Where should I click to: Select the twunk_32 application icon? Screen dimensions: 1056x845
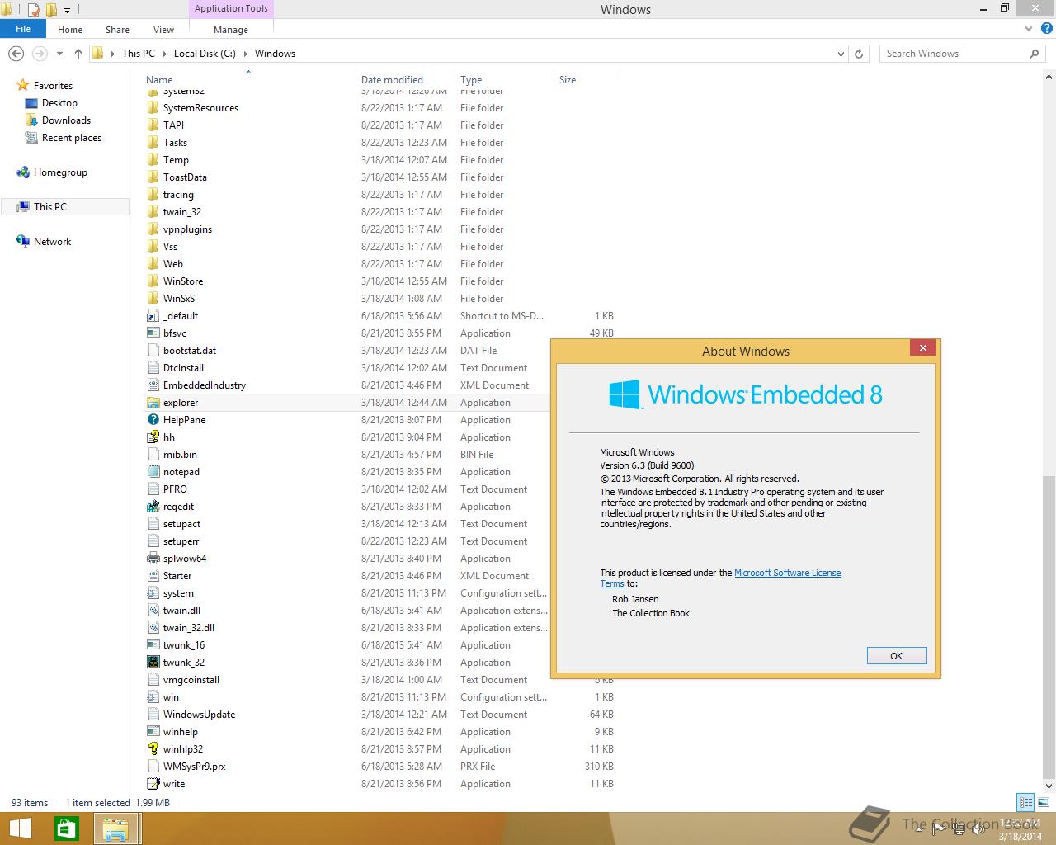tap(153, 663)
